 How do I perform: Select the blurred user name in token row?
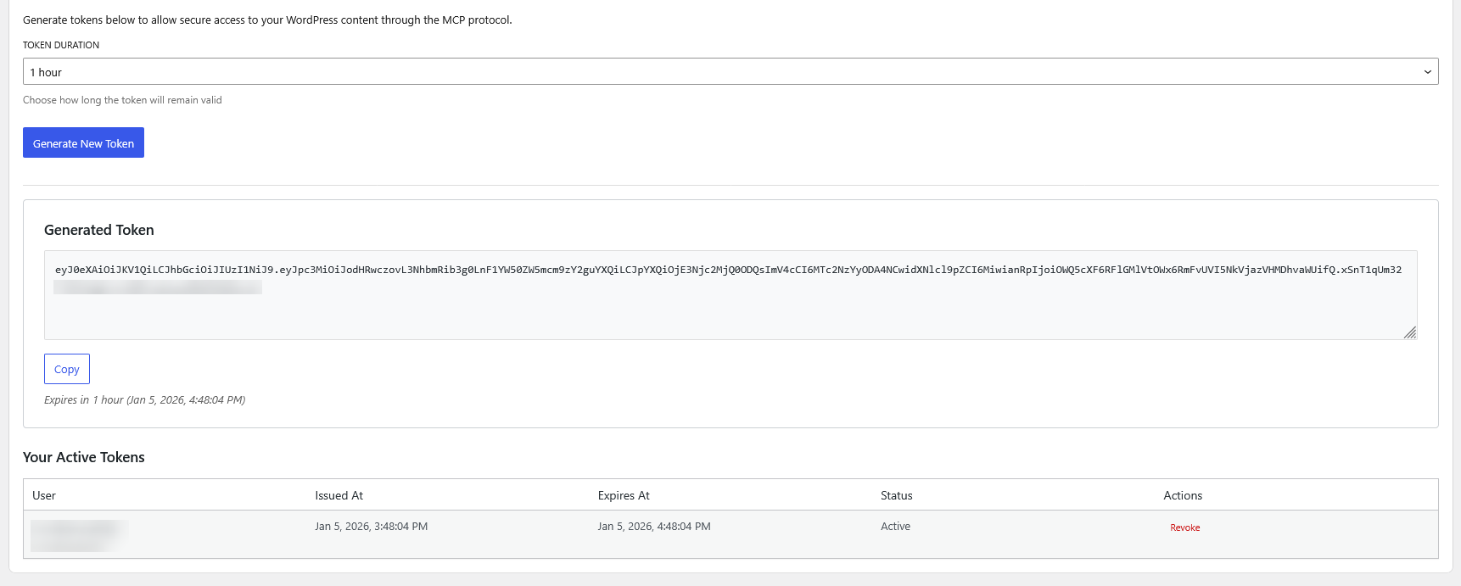point(78,534)
